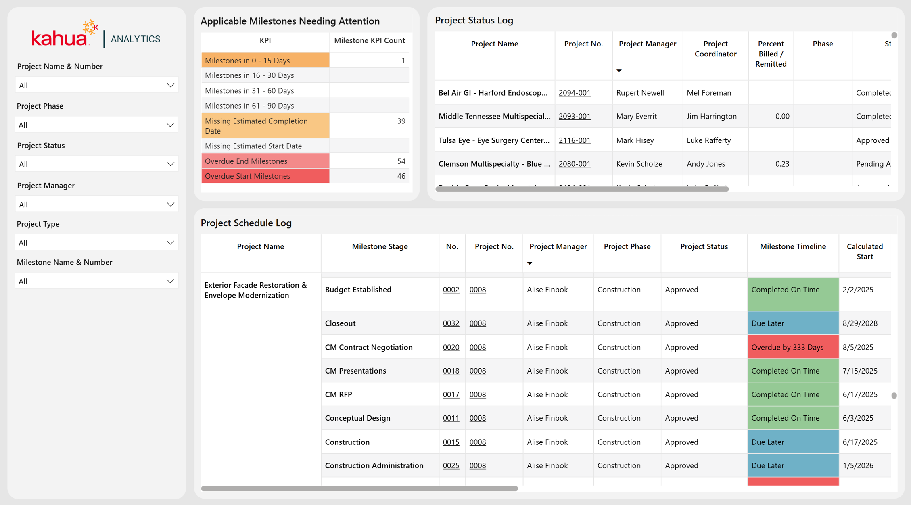Click the Project Schedule Log vertical scroll handle
This screenshot has height=505, width=911.
pos(894,396)
